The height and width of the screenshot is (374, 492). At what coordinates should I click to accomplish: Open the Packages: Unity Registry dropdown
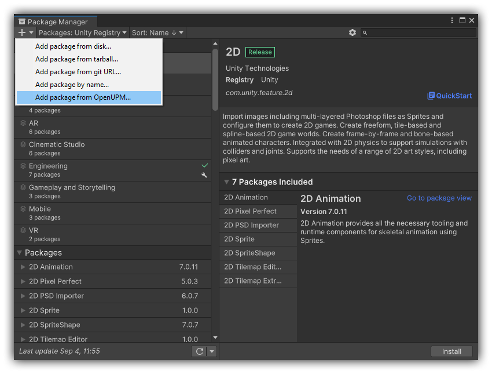pos(82,32)
